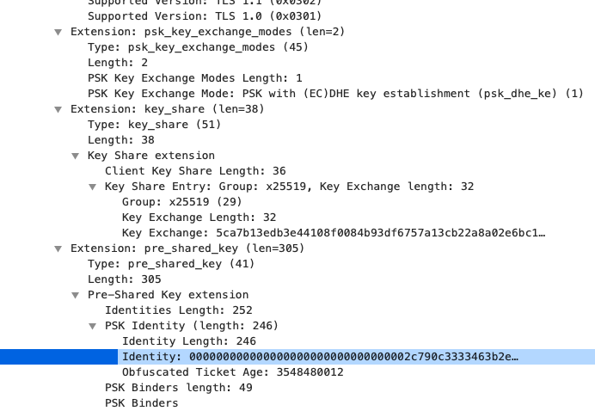Select Group: x25519 (29) row

181,202
